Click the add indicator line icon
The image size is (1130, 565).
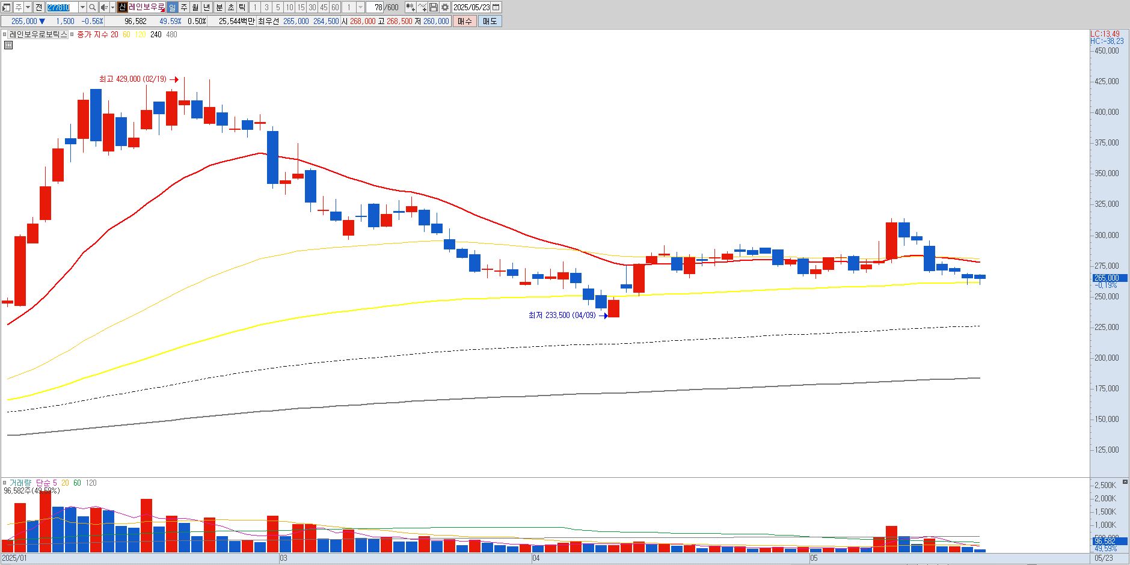(422, 7)
